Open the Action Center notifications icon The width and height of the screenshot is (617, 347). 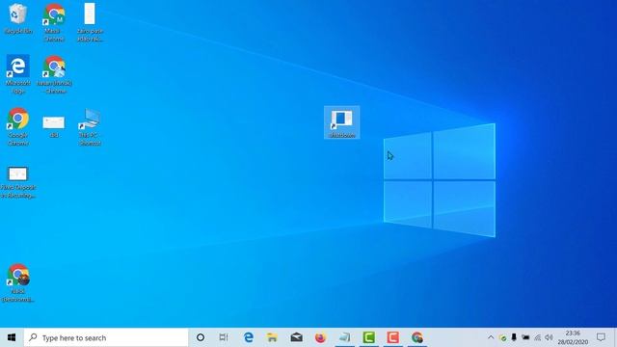(x=601, y=337)
